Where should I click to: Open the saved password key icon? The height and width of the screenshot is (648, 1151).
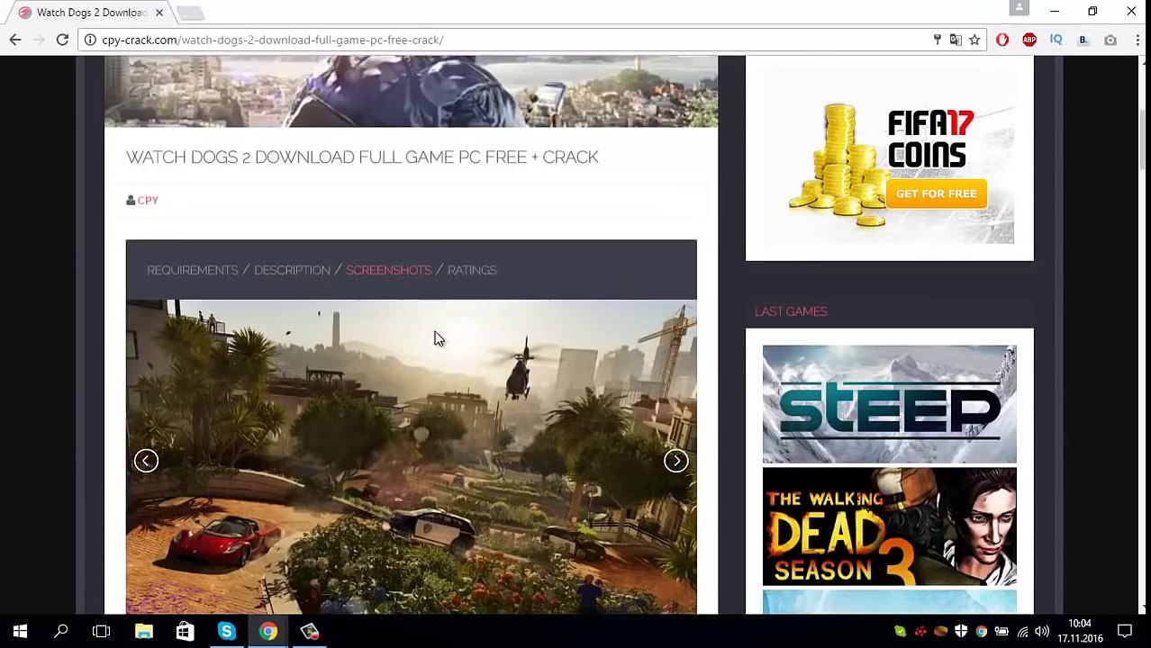tap(937, 40)
